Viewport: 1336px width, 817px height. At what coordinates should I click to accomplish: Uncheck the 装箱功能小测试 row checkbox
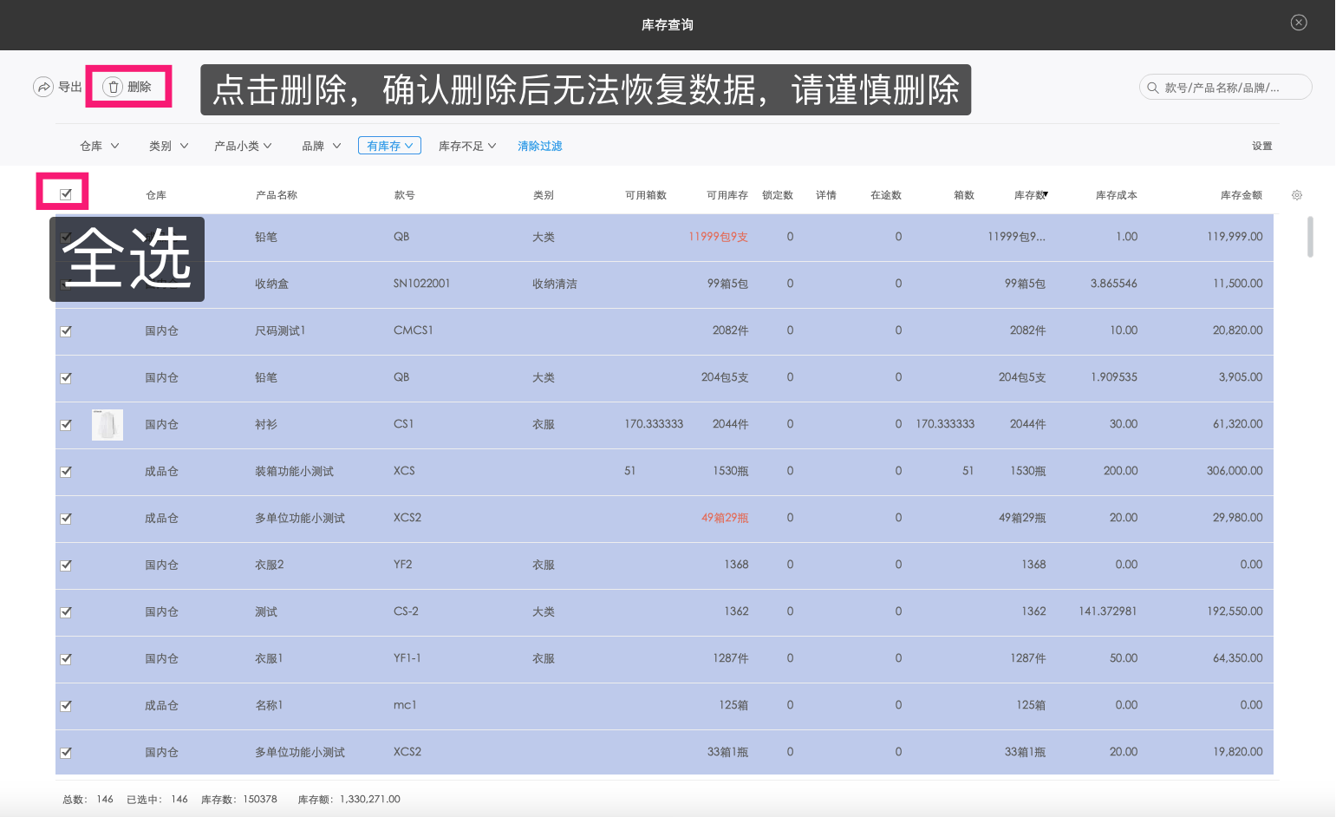(66, 471)
